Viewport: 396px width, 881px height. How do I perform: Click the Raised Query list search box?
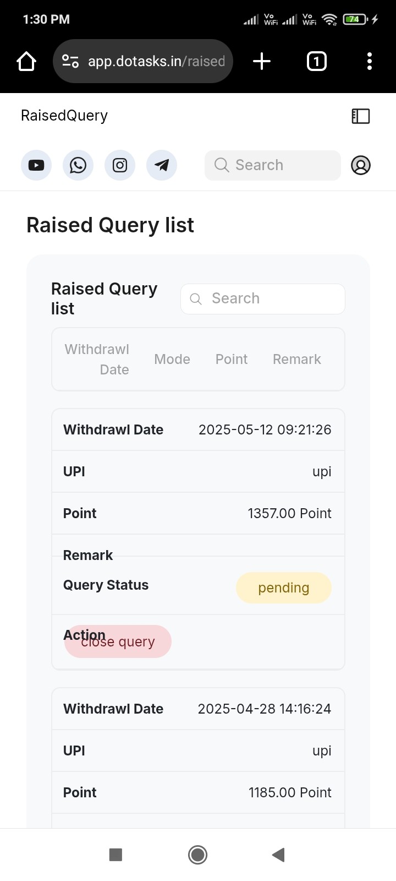263,299
